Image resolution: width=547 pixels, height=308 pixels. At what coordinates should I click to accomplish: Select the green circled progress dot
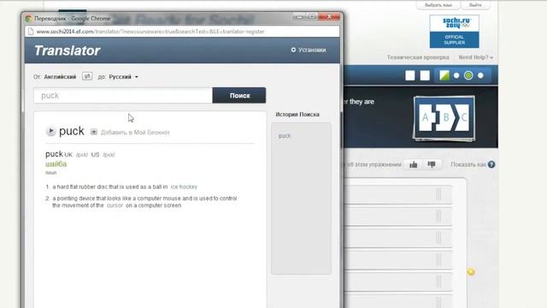tap(468, 75)
